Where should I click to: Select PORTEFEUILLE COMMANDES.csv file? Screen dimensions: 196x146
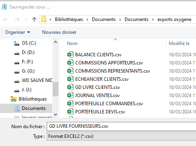pyautogui.click(x=109, y=104)
